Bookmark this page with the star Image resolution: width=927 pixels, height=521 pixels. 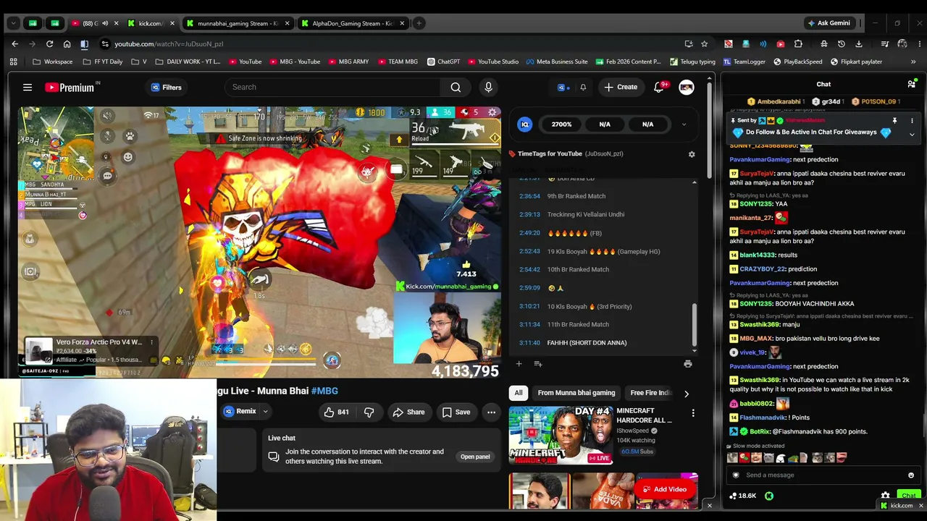(x=704, y=43)
